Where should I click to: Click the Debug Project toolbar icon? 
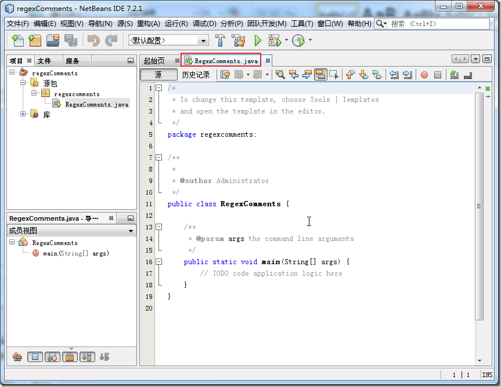(275, 41)
